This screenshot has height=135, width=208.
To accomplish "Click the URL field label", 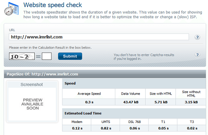I will click(12, 30).
